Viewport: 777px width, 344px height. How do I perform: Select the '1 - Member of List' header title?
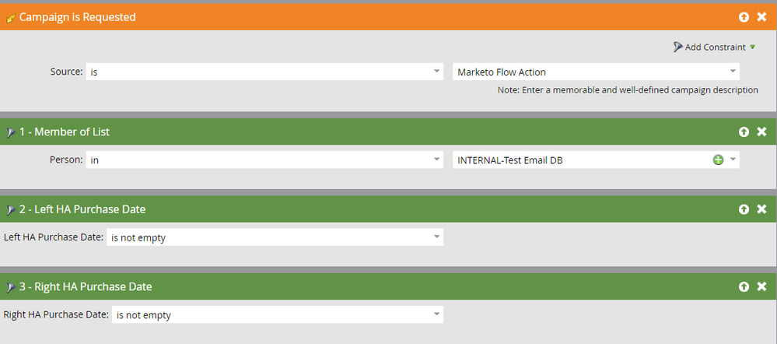(65, 132)
